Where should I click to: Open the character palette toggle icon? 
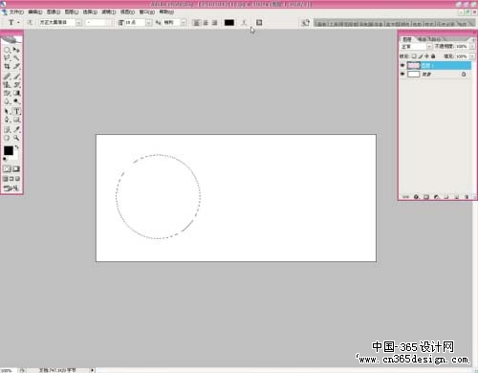(259, 23)
